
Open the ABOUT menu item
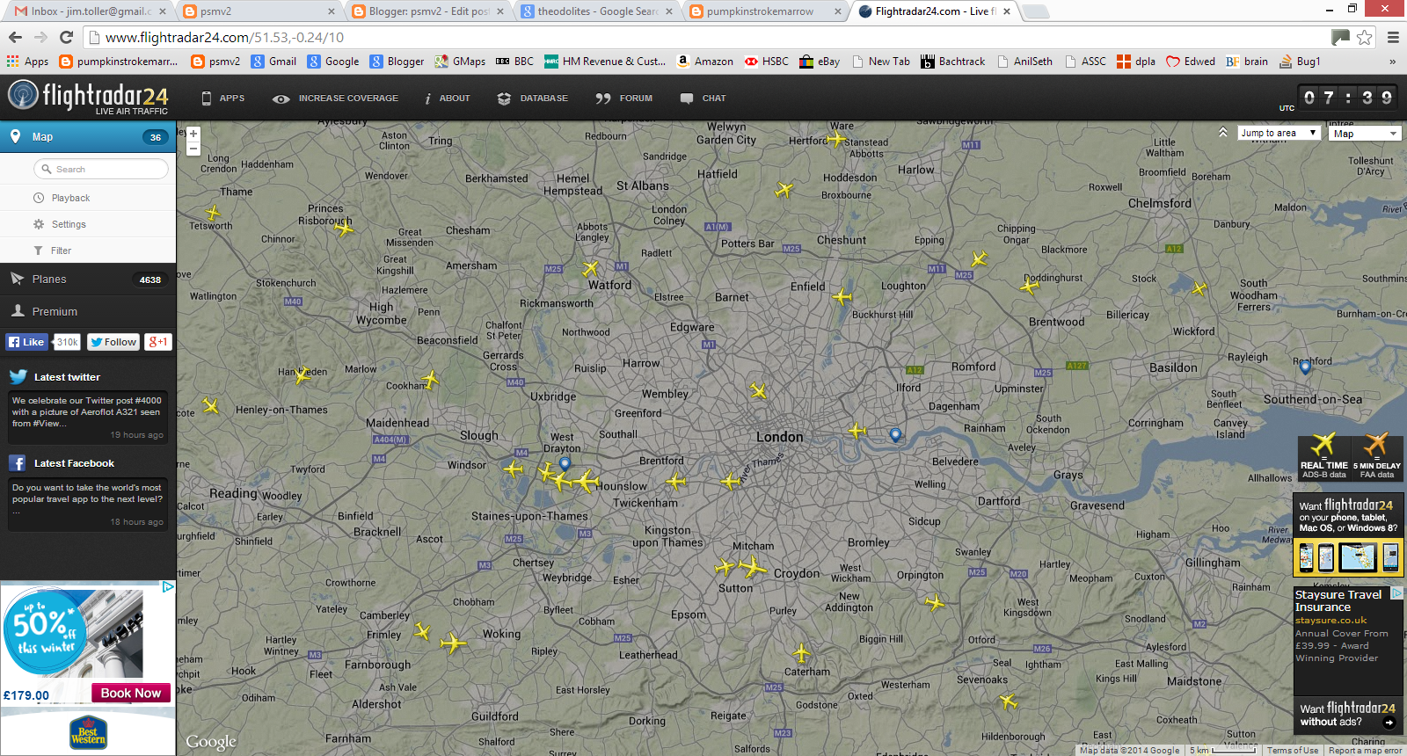pos(447,98)
